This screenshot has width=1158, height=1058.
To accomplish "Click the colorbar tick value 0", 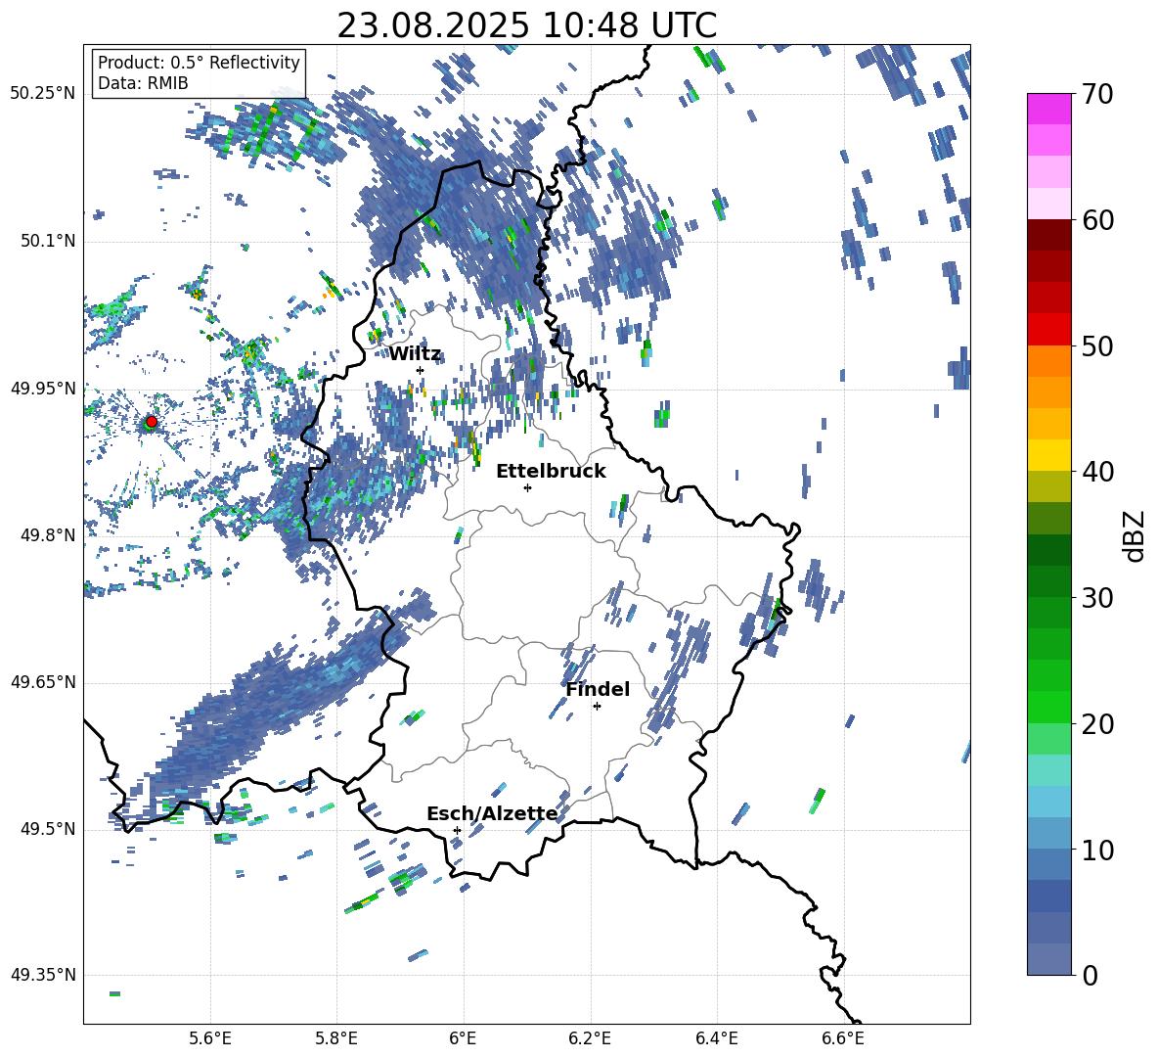I will [1090, 975].
